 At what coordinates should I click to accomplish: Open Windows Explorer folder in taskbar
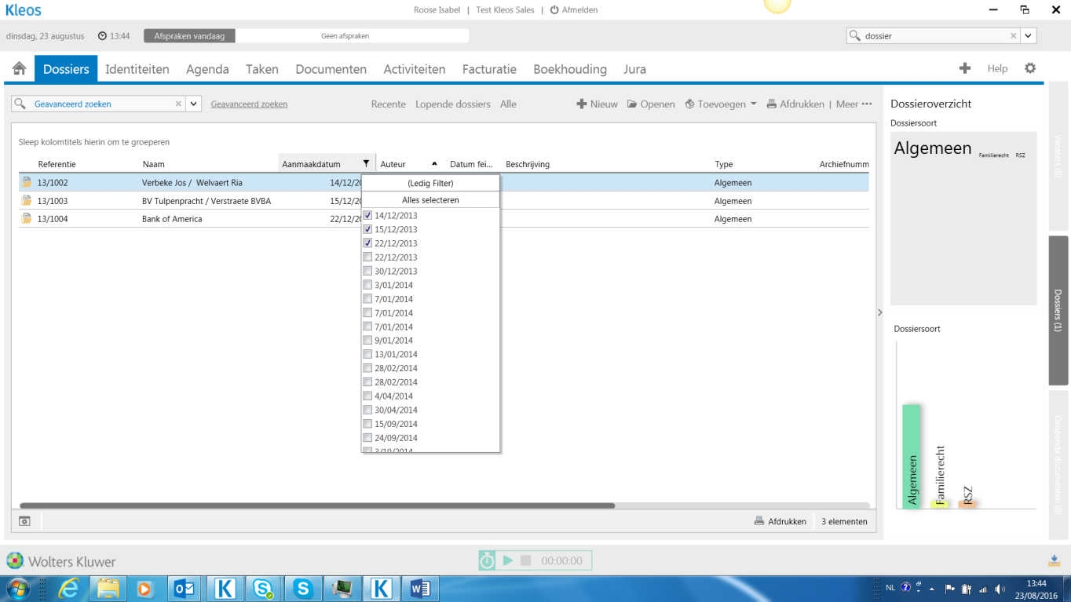tap(108, 588)
